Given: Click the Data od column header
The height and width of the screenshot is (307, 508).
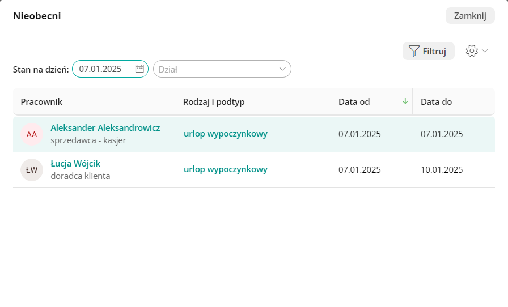Looking at the screenshot, I should [354, 102].
